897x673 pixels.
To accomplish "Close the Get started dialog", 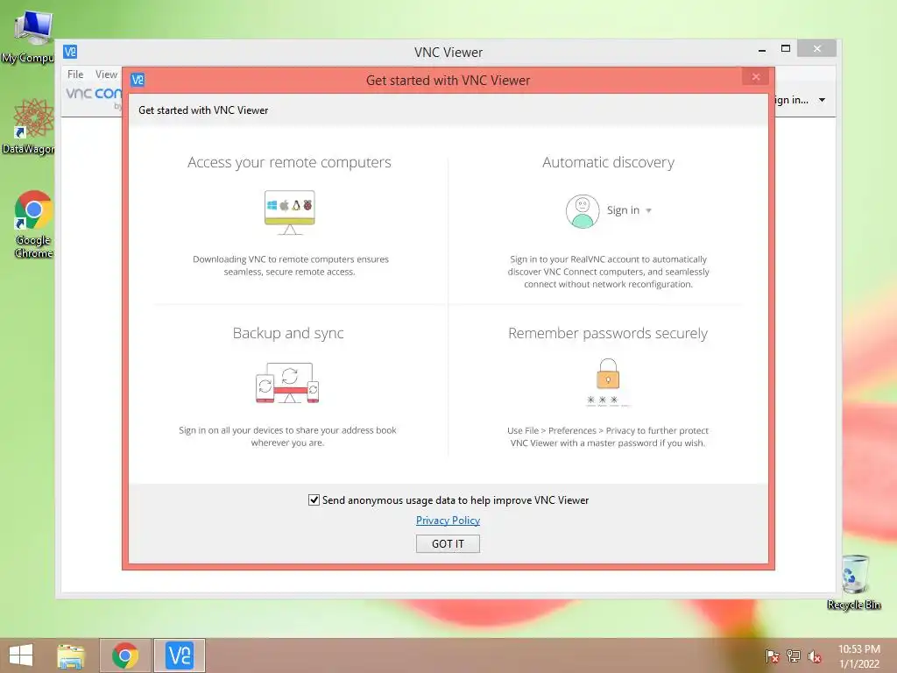I will tap(756, 77).
